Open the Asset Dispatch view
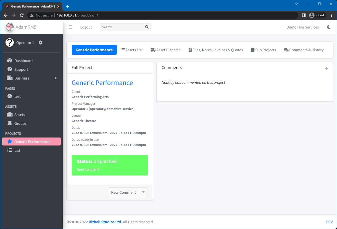 [x=166, y=50]
